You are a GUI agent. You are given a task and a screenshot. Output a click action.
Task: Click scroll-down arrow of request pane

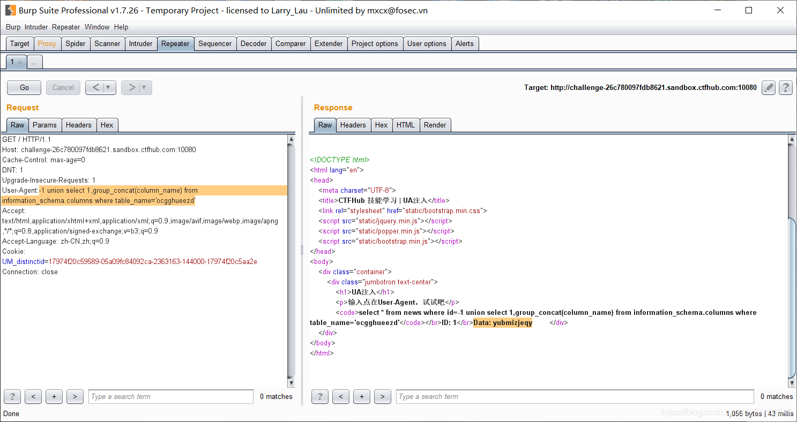(x=292, y=383)
